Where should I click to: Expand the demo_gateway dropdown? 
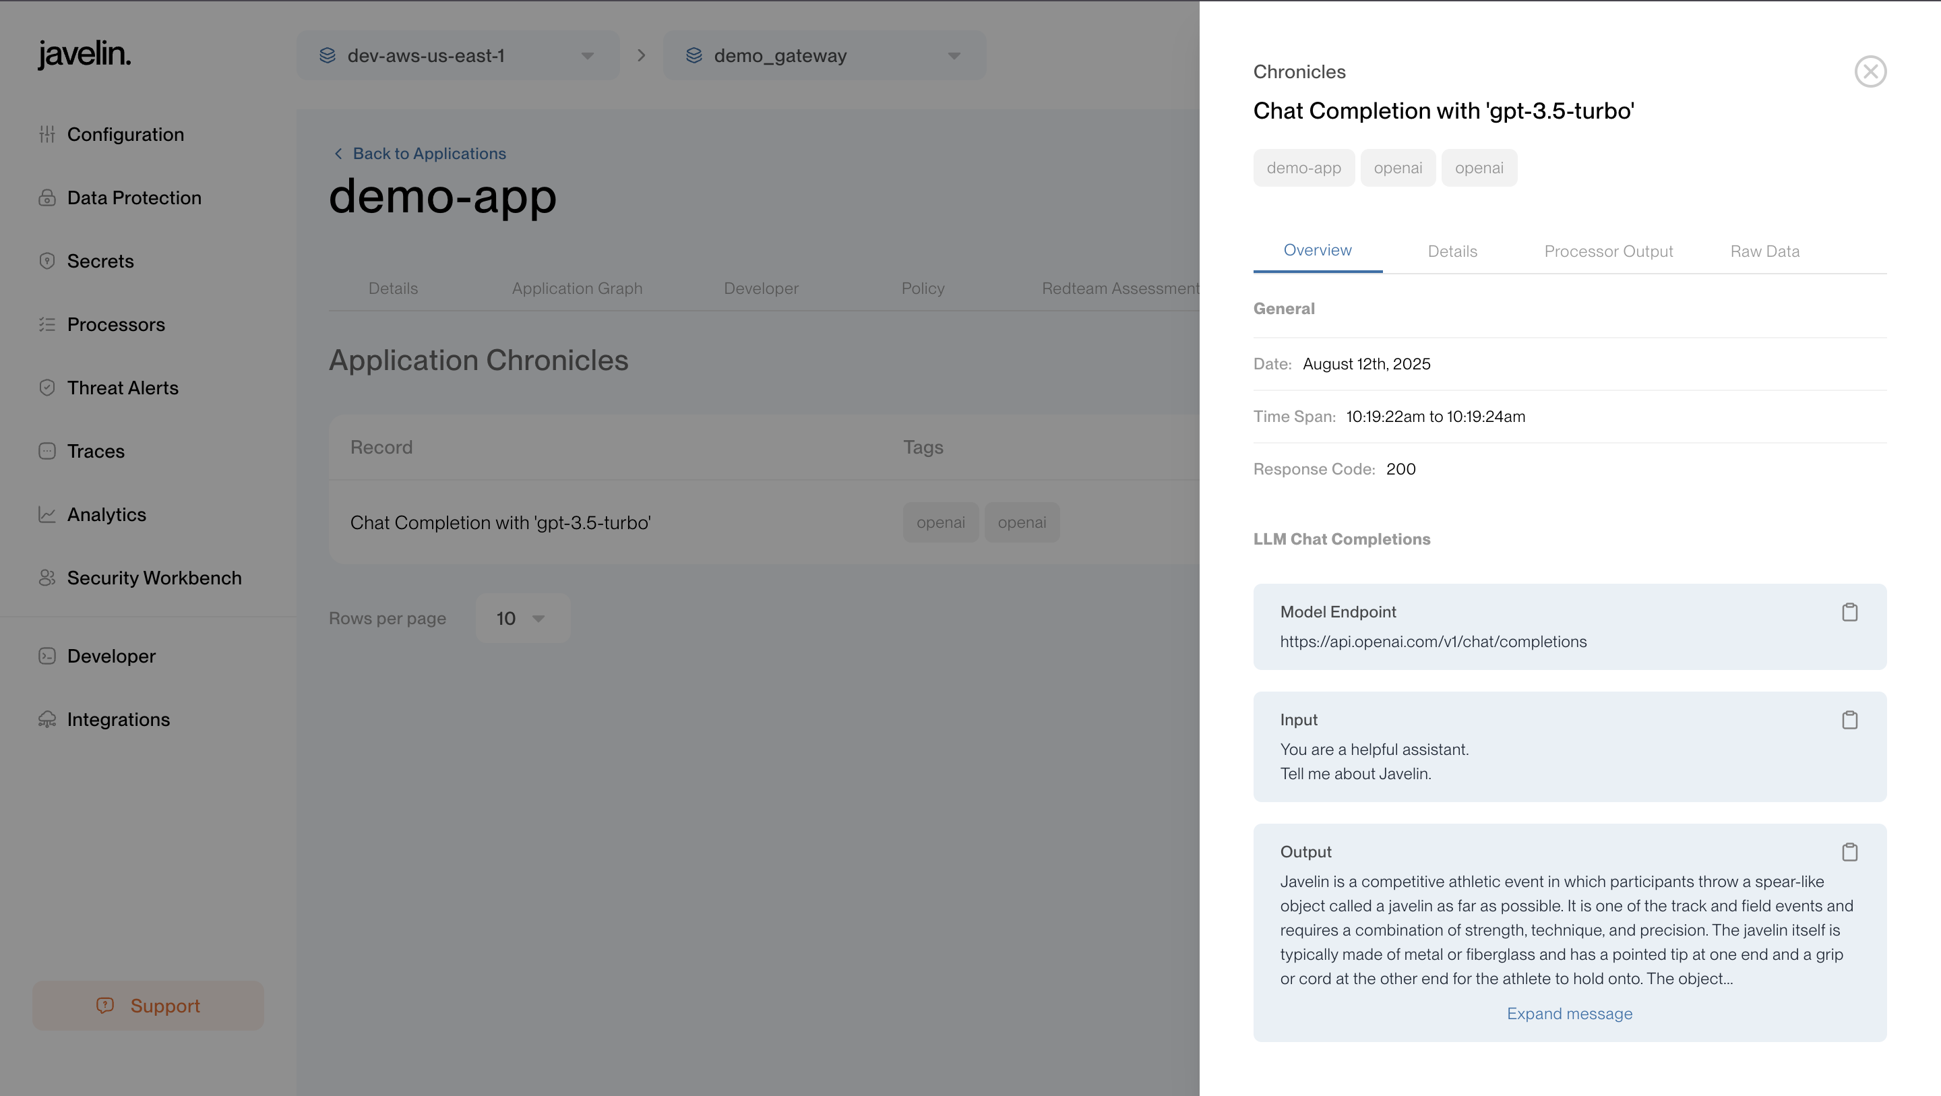click(x=824, y=56)
